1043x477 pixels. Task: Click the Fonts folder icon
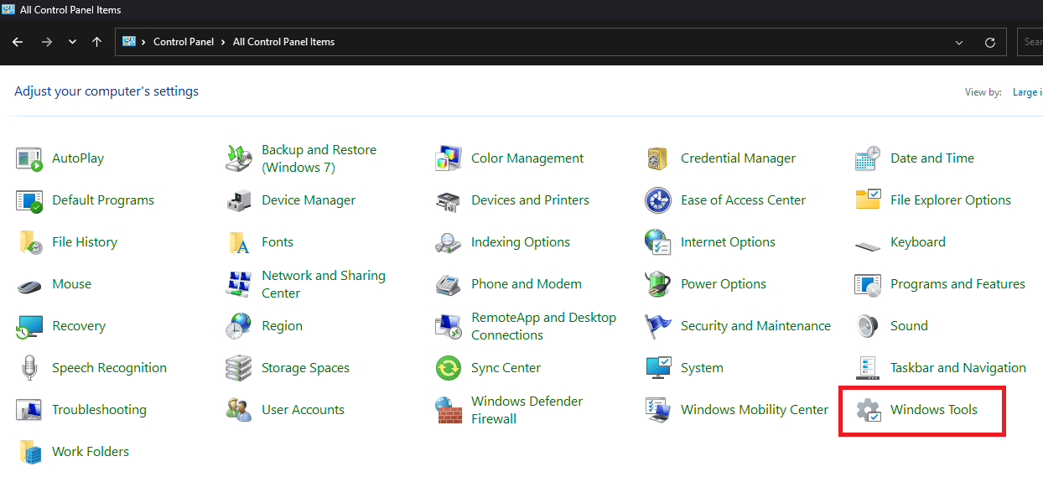239,242
